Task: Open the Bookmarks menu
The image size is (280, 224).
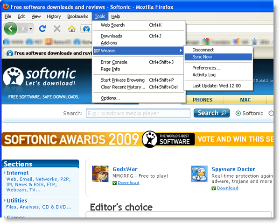Action: pyautogui.click(x=77, y=16)
